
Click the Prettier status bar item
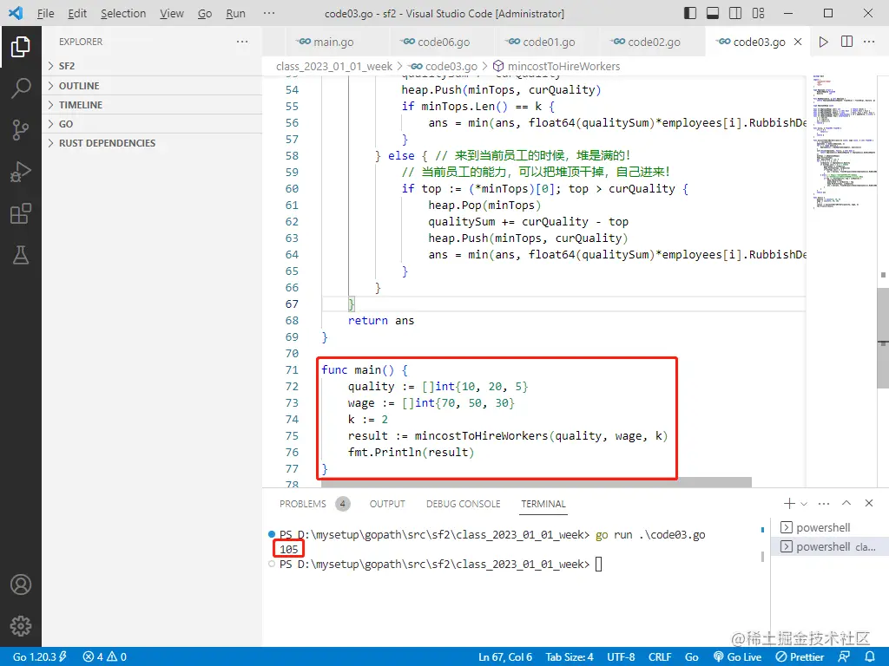(x=800, y=657)
